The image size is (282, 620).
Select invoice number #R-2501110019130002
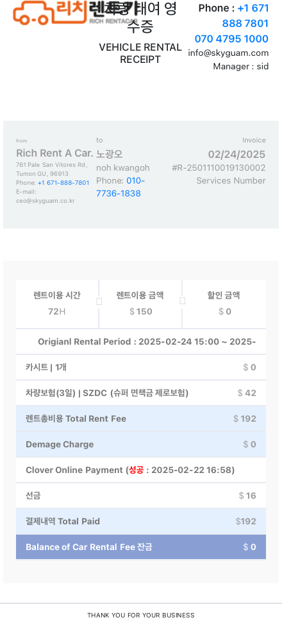pos(219,168)
